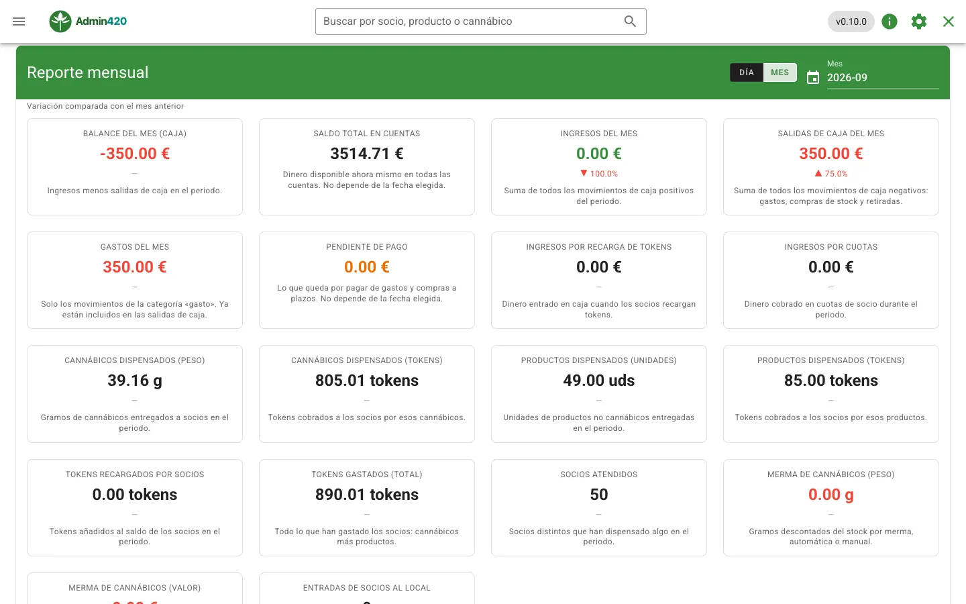Click the Tokens recargados por socios title
The image size is (966, 604).
[x=135, y=474]
